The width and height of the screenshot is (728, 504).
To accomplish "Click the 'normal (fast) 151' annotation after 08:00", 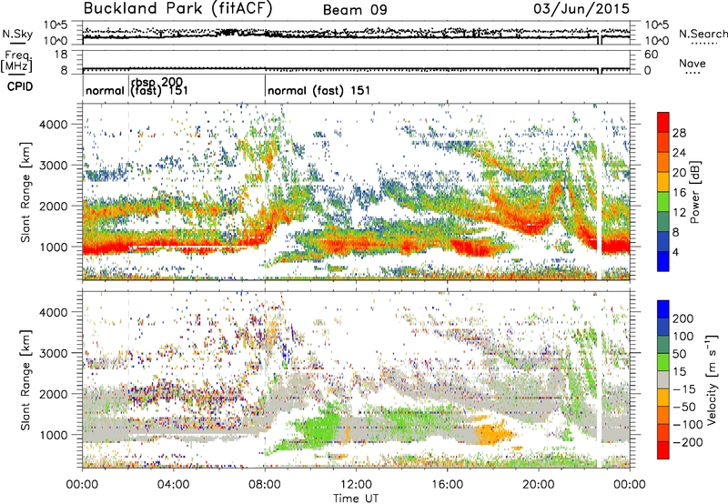I will 319,90.
